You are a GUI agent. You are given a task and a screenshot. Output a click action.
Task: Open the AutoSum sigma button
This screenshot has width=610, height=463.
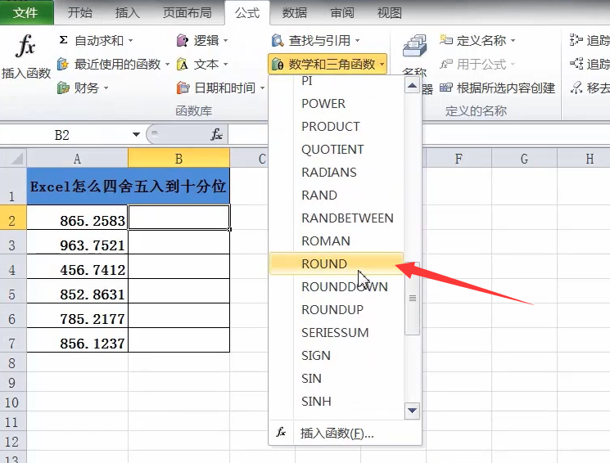64,40
